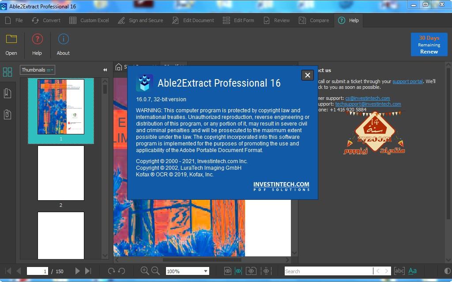
Task: Click into the Search text field
Action: tap(328, 271)
